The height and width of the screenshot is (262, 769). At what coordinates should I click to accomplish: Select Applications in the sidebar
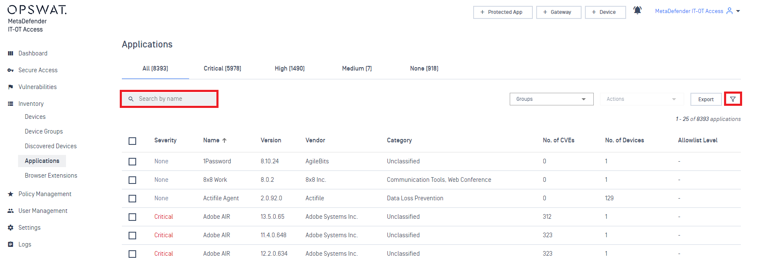42,161
